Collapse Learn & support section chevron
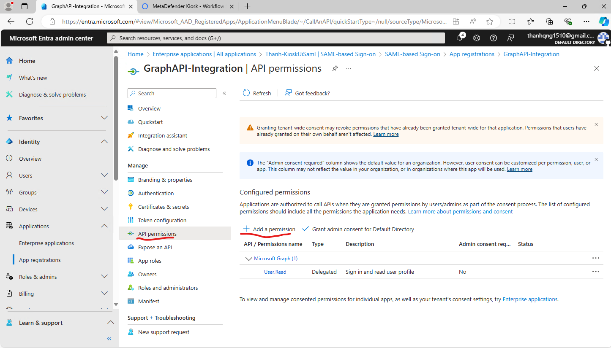611x348 pixels. click(110, 323)
